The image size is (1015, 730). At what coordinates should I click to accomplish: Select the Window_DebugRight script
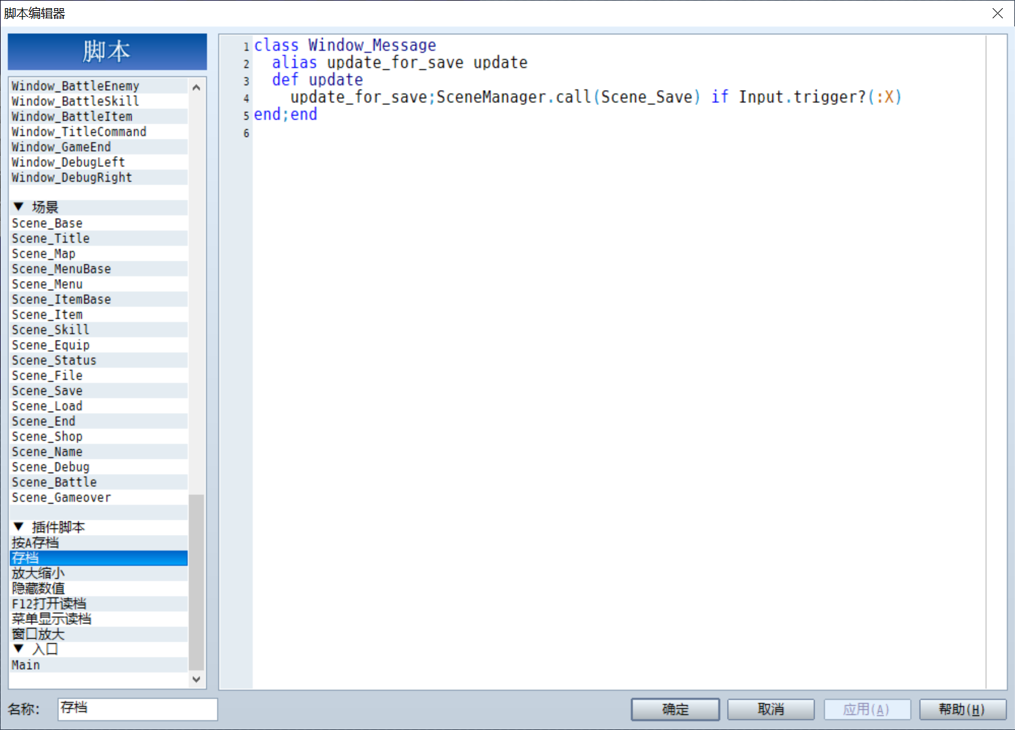(99, 177)
